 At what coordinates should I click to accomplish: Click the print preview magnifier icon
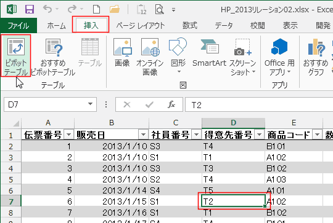coord(159,9)
